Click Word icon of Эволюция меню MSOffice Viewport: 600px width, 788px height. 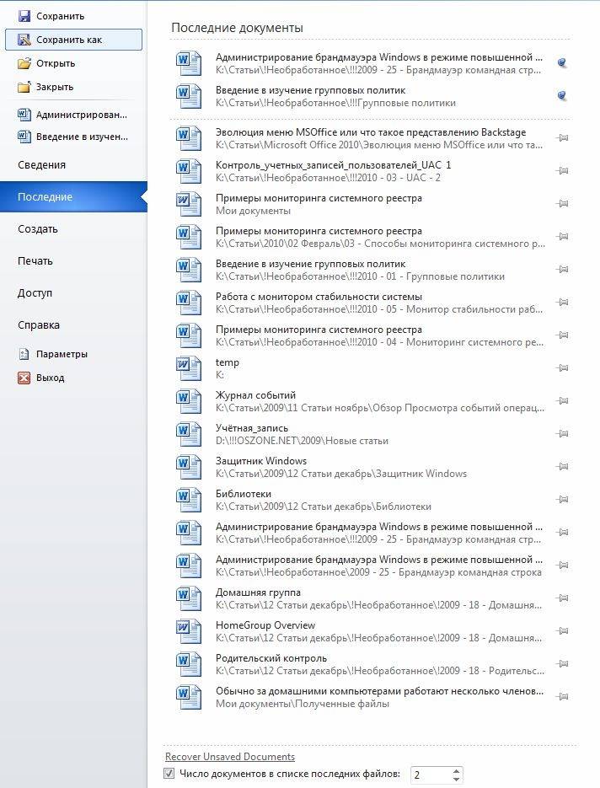(x=189, y=138)
